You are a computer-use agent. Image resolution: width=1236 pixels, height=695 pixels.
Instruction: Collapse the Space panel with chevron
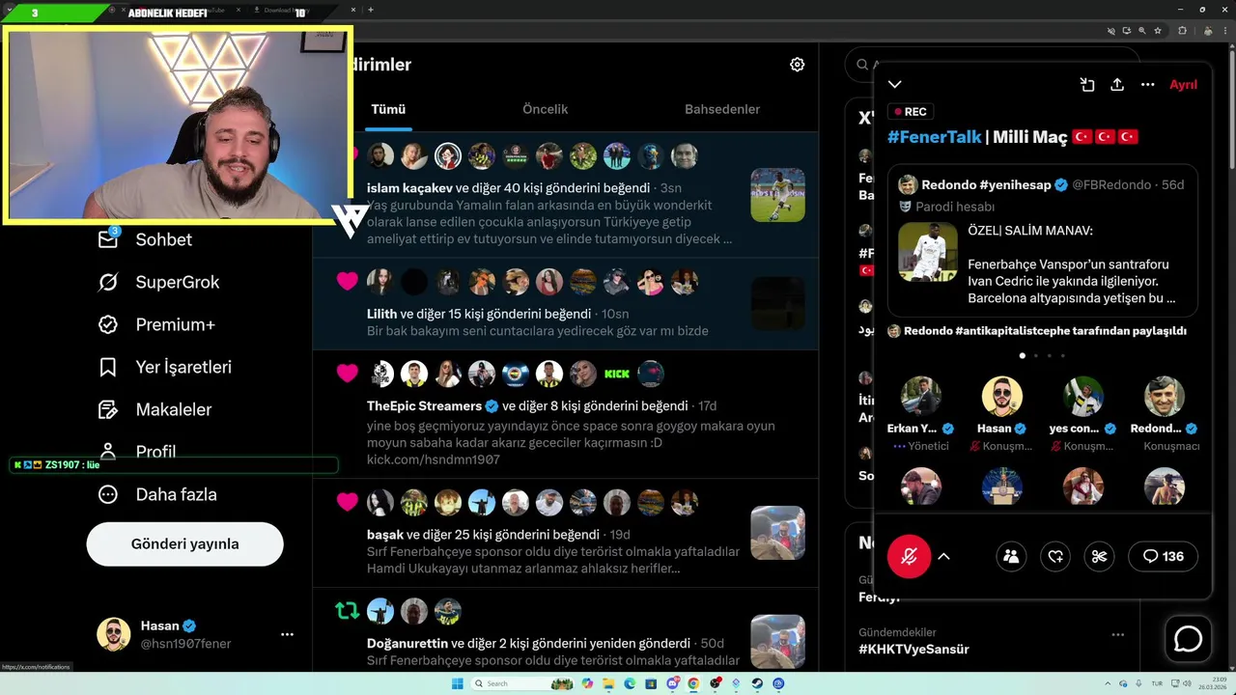click(895, 85)
